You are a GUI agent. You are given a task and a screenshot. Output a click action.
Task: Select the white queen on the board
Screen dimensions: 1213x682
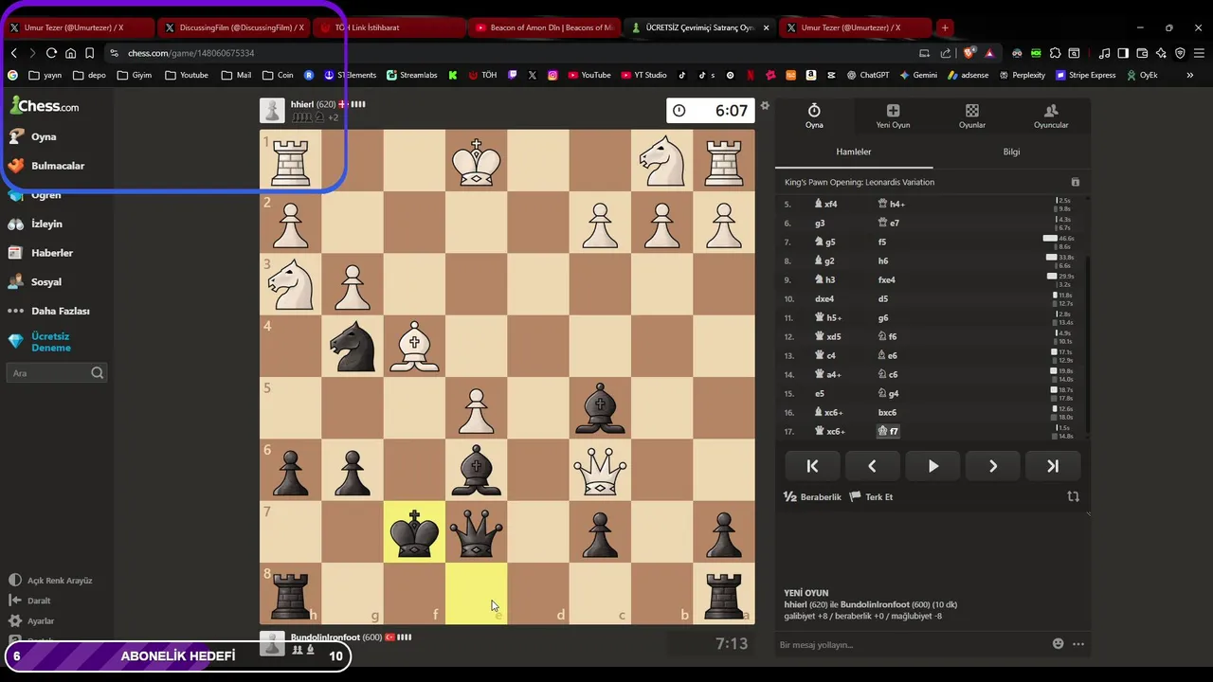600,471
